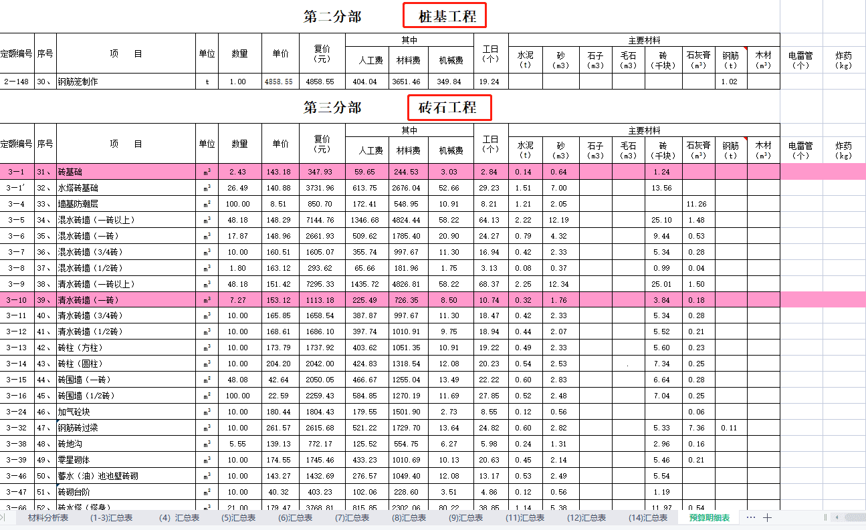
Task: Select highlighted 清水砖墙（一砖） row item
Action: point(125,300)
